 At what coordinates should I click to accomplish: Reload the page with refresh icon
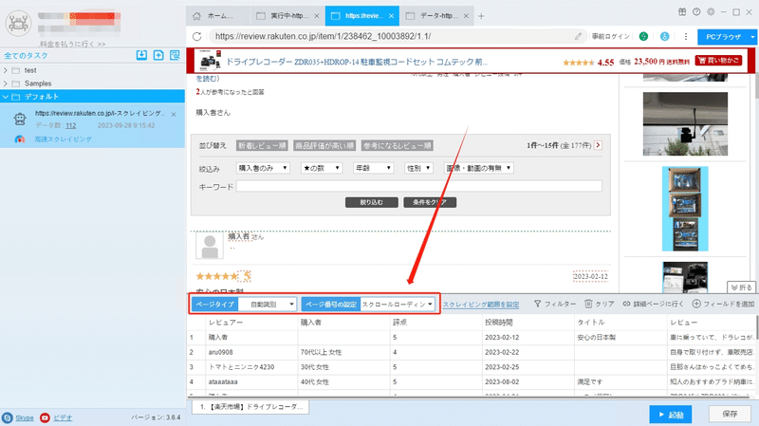pyautogui.click(x=196, y=36)
